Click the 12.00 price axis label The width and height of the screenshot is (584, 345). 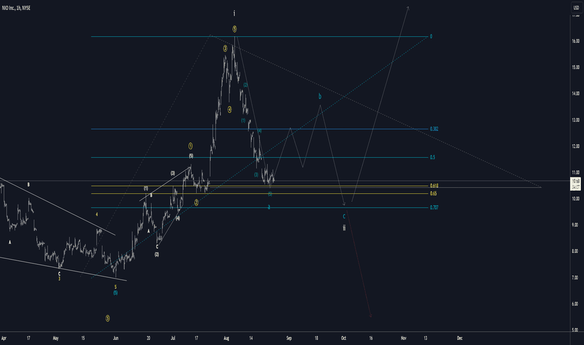click(575, 146)
